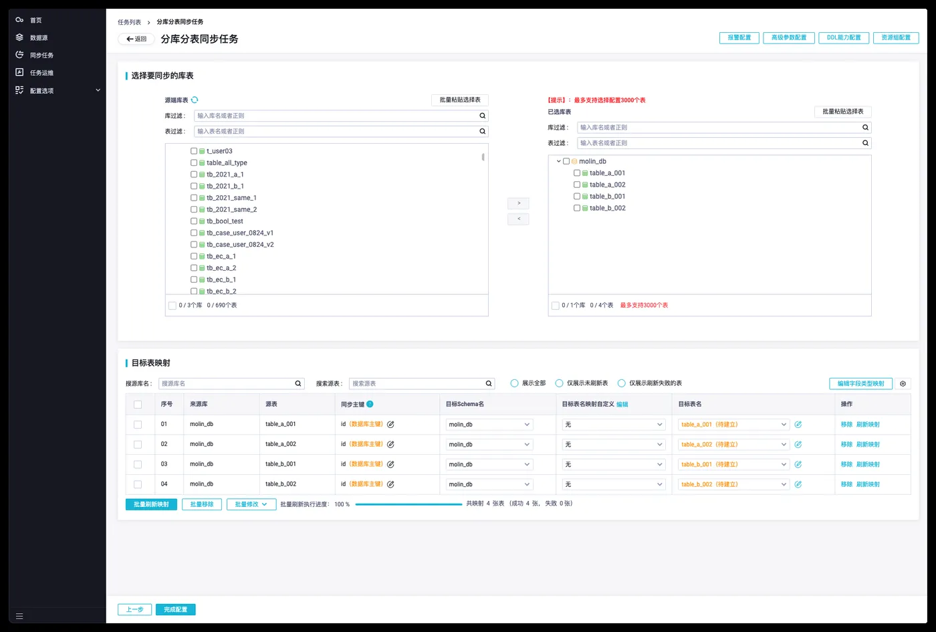Edit target table name for table_b_002 row
The image size is (936, 632).
click(798, 484)
